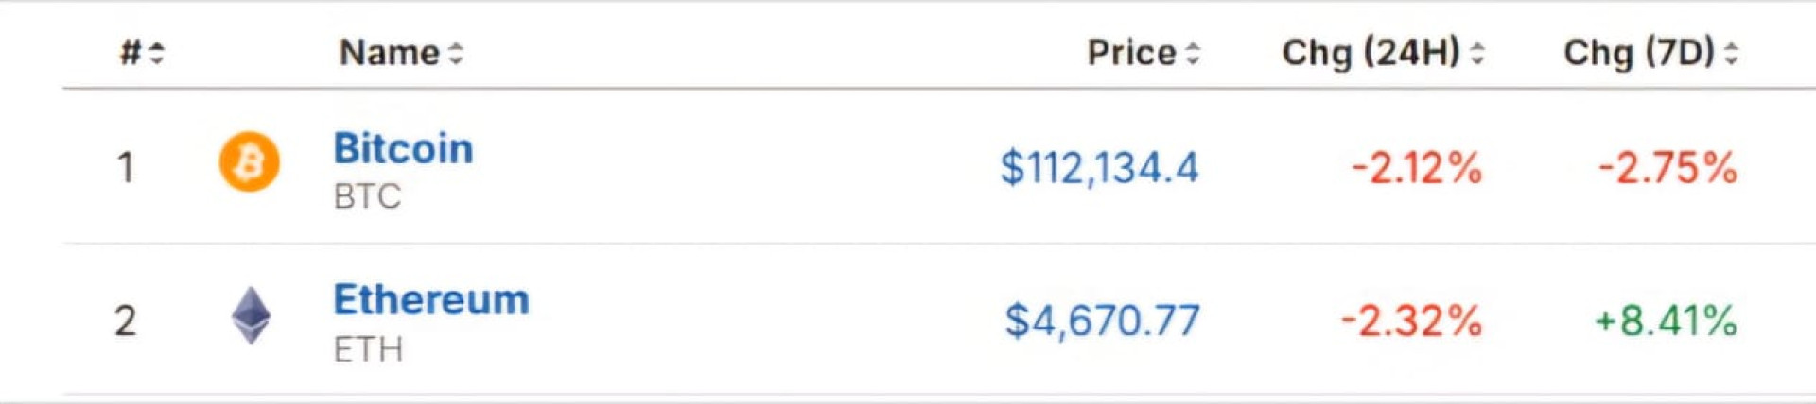Click Bitcoin's 24H change -2.12%
Viewport: 1816px width, 404px height.
(1416, 168)
